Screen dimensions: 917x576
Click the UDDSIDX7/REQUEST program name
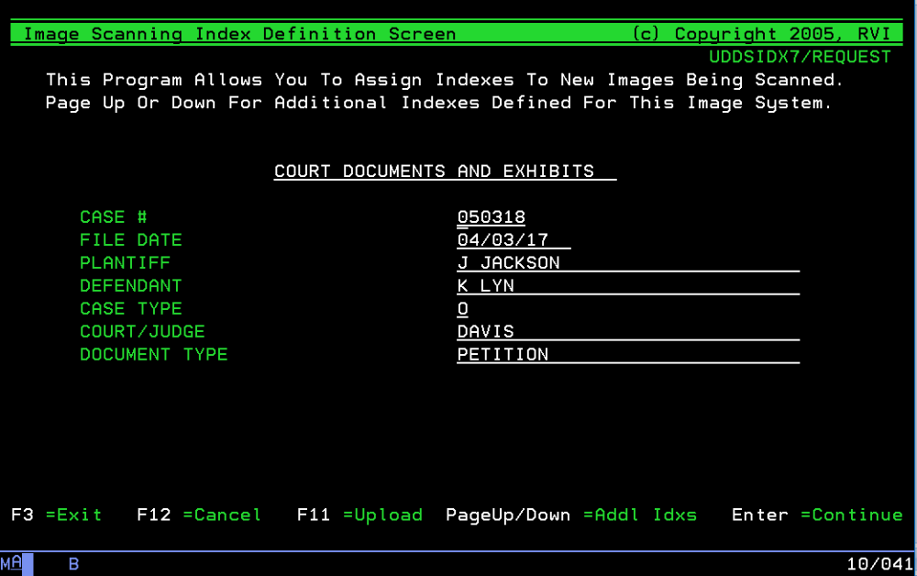point(800,57)
